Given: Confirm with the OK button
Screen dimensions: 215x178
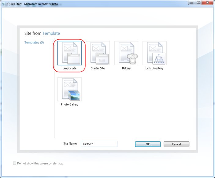Looking at the screenshot, I should [x=148, y=144].
